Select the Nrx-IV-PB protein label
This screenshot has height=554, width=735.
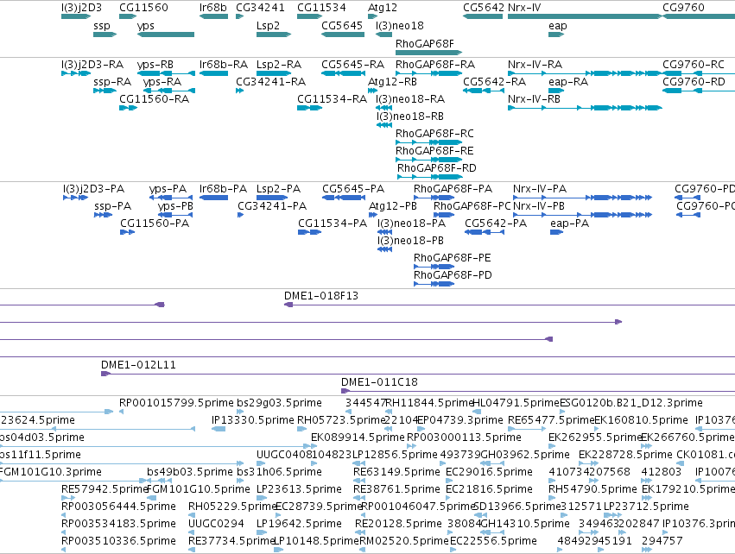539,206
